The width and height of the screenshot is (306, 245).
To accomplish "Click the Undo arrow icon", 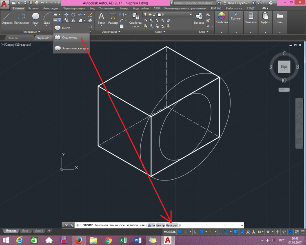I will 43,3.
